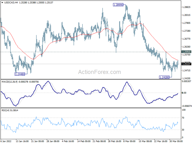Image resolution: width=192 pixels, height=144 pixels.
Task: Click the MACD 0.005307 scale label
Action: [186, 81]
